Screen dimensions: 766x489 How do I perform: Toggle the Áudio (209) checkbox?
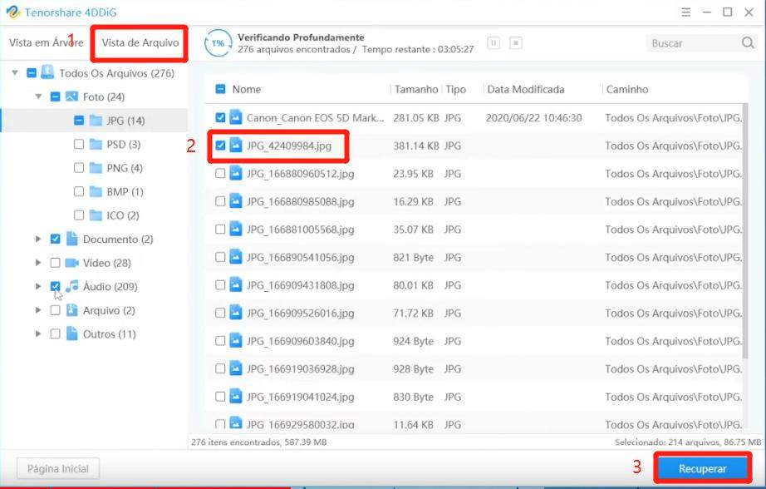(55, 286)
